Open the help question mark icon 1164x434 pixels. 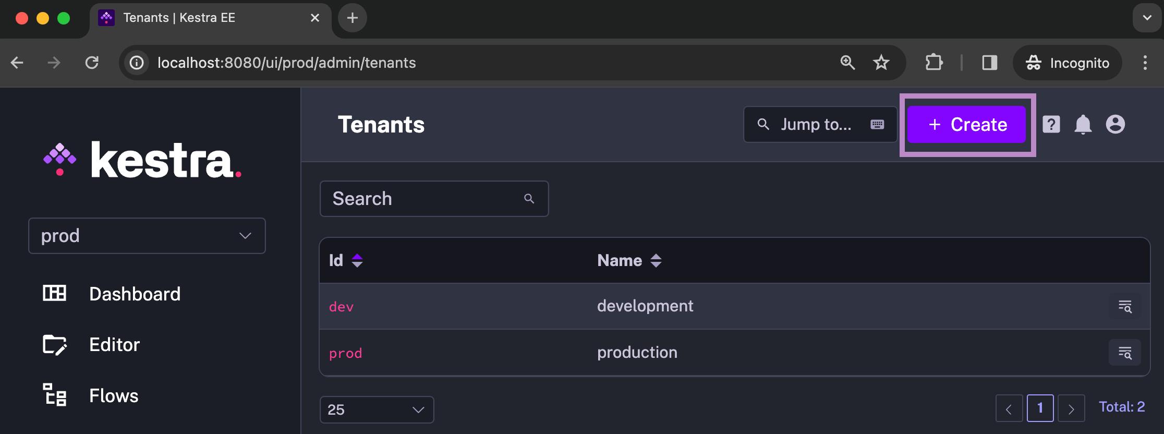tap(1051, 125)
